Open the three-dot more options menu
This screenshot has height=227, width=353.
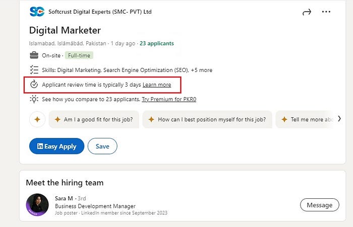pyautogui.click(x=326, y=12)
